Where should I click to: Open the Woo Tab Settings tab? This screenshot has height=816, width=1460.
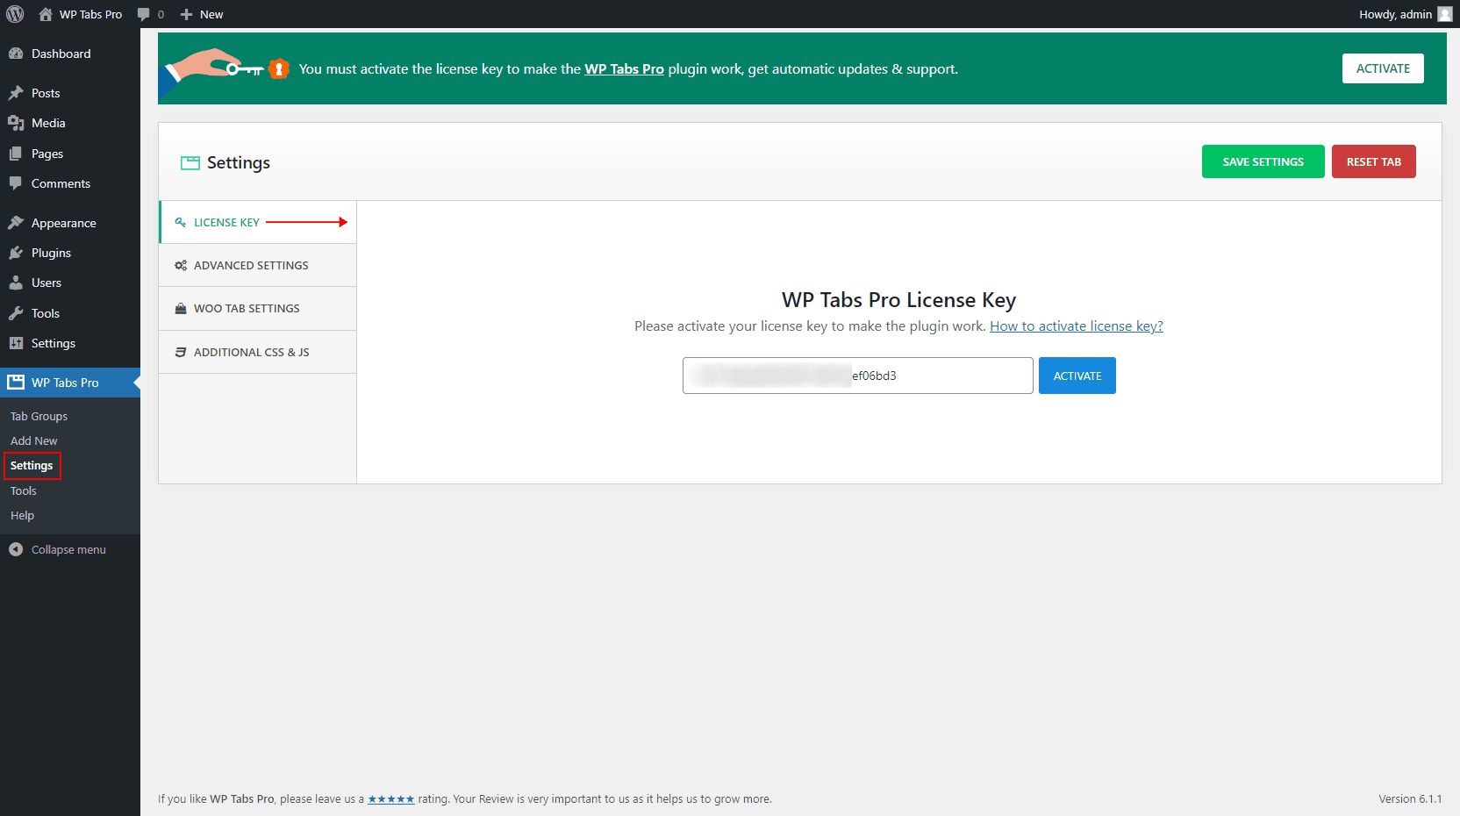pos(247,308)
